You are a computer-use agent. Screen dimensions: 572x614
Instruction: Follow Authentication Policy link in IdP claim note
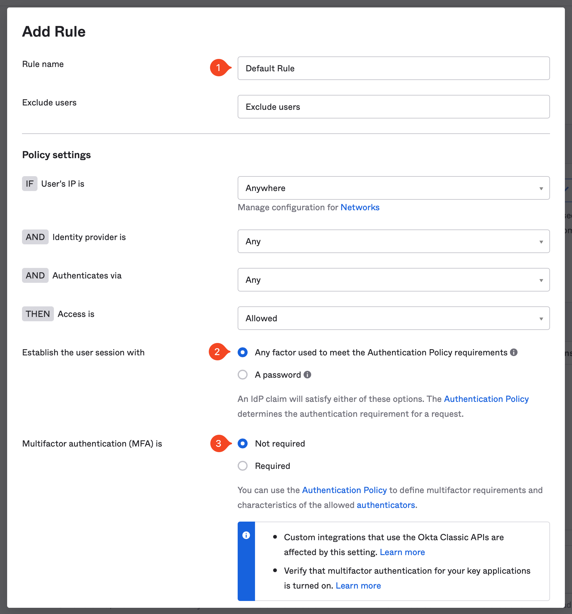point(486,399)
